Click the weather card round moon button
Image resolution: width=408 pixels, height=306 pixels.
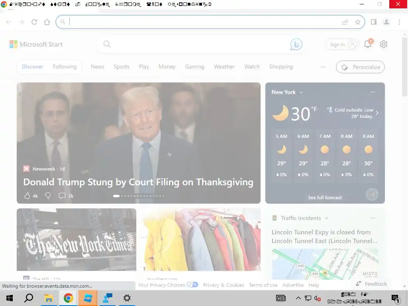[x=372, y=194]
